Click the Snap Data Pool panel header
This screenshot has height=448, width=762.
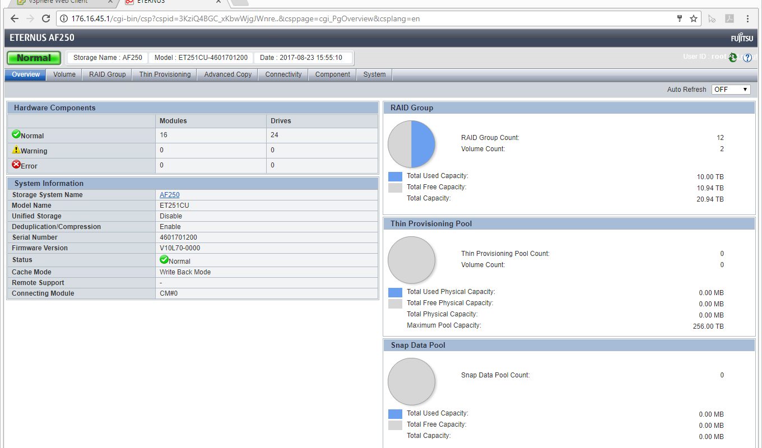point(569,345)
